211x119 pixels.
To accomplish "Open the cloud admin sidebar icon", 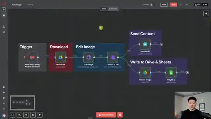I will point(4,87).
